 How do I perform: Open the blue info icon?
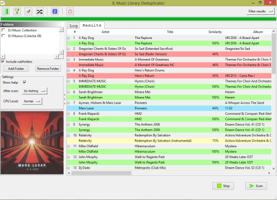point(55,11)
